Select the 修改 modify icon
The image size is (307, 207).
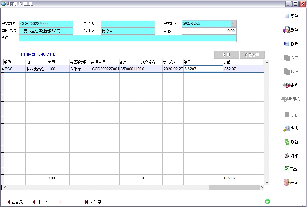pos(291,43)
